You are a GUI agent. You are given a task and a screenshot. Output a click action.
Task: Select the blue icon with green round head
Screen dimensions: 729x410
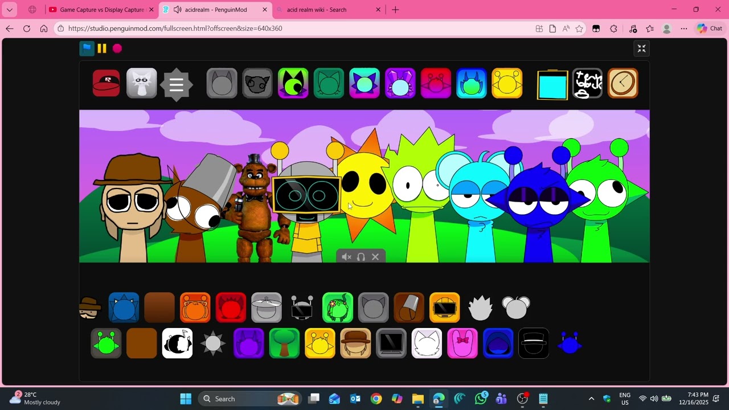click(472, 84)
